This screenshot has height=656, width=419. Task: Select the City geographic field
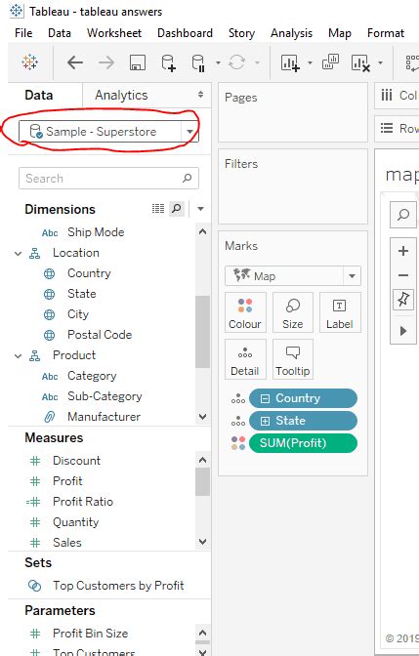point(78,314)
